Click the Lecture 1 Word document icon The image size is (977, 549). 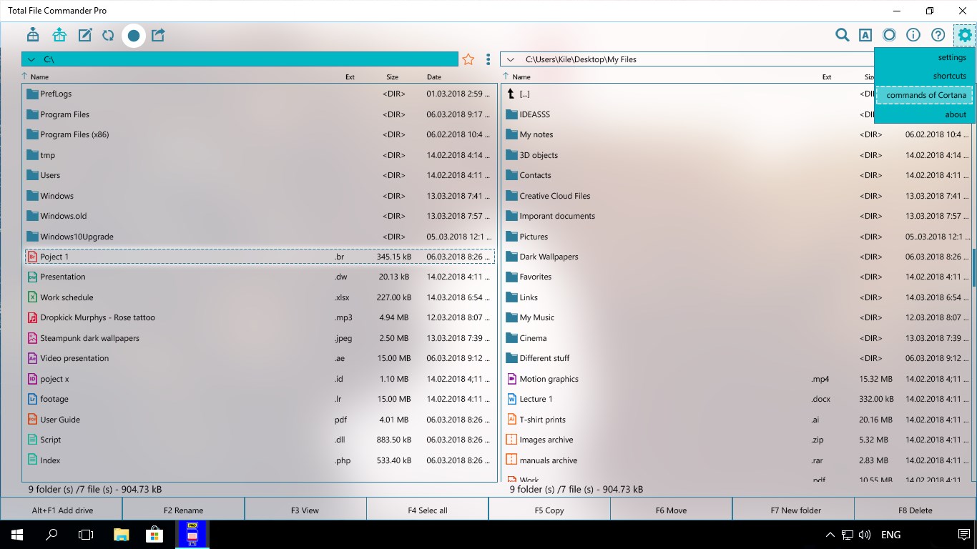click(x=511, y=399)
